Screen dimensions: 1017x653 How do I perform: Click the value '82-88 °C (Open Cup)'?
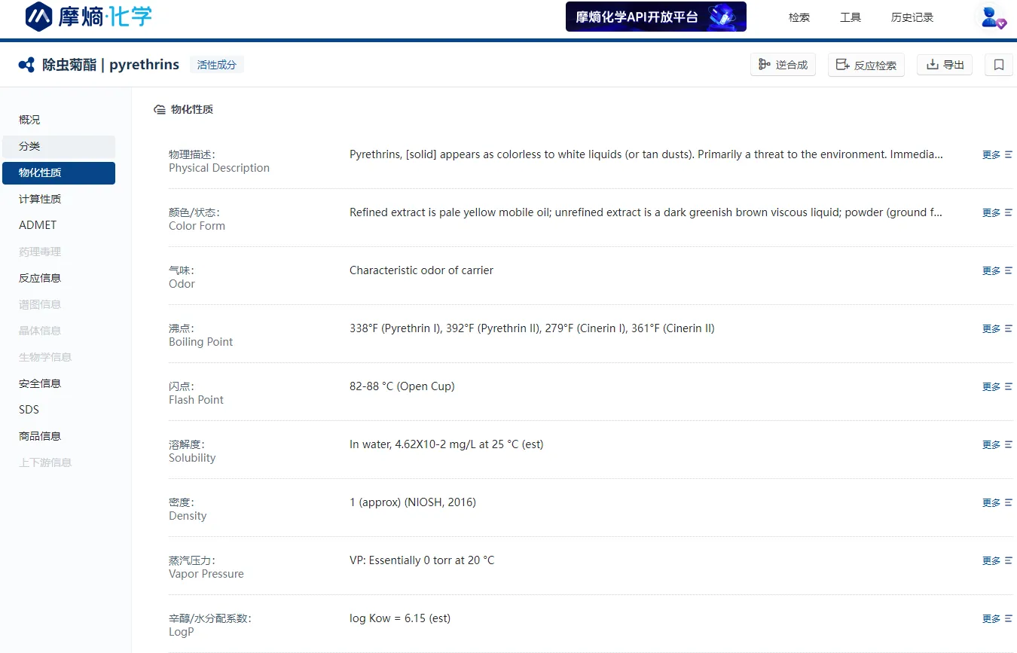pyautogui.click(x=402, y=386)
